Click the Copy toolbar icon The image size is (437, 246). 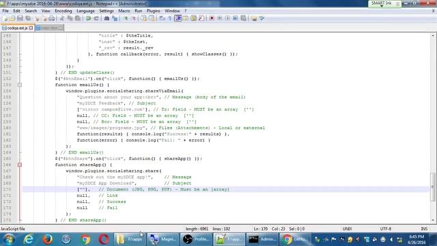70,18
